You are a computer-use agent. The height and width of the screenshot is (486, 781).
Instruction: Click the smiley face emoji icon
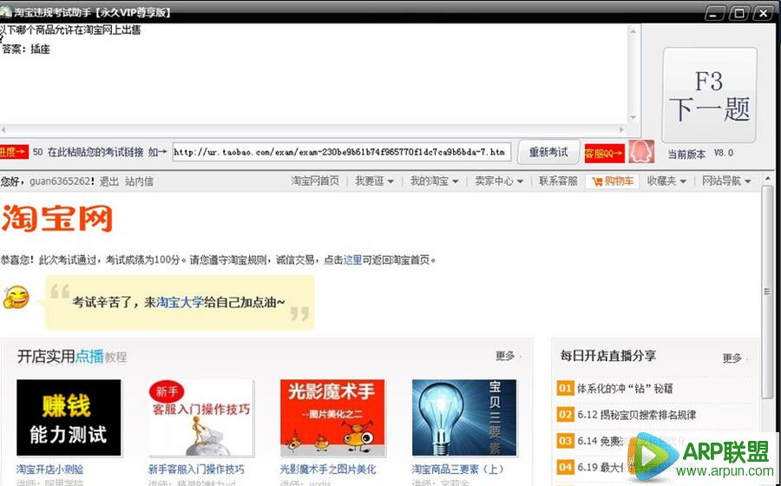[x=16, y=298]
